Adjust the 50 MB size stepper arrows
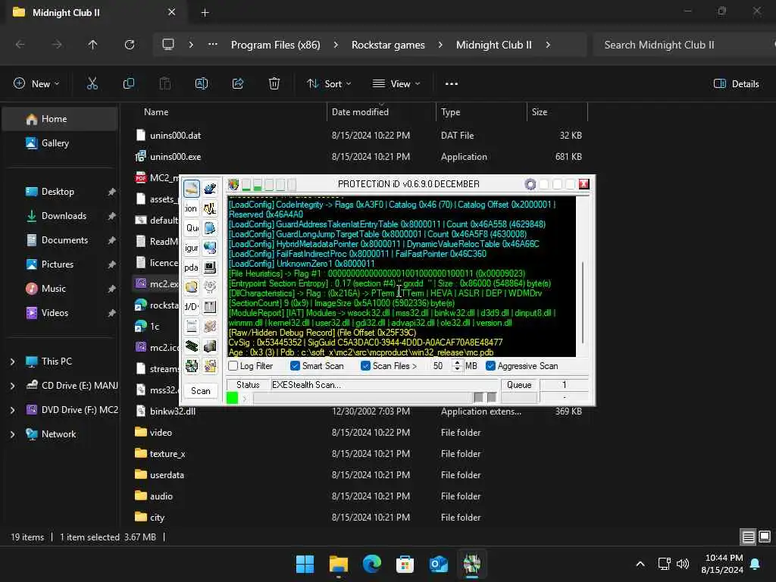 (x=457, y=366)
